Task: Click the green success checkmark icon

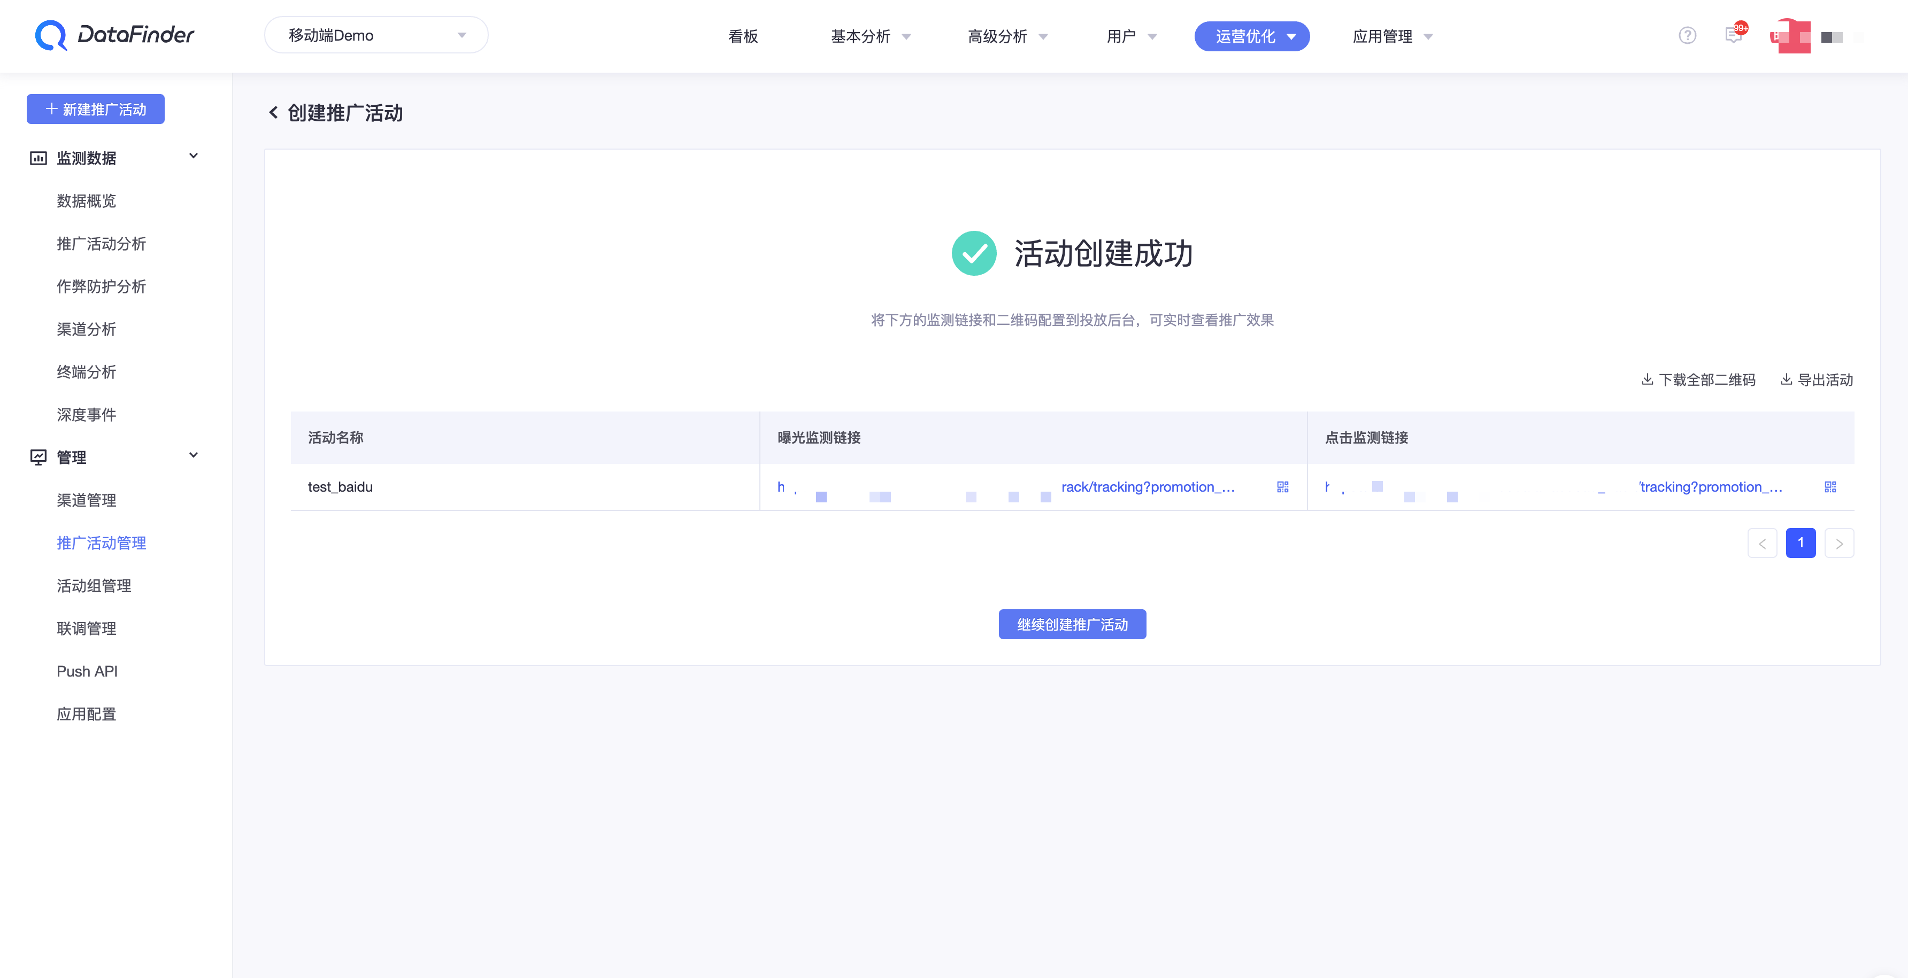Action: tap(974, 253)
